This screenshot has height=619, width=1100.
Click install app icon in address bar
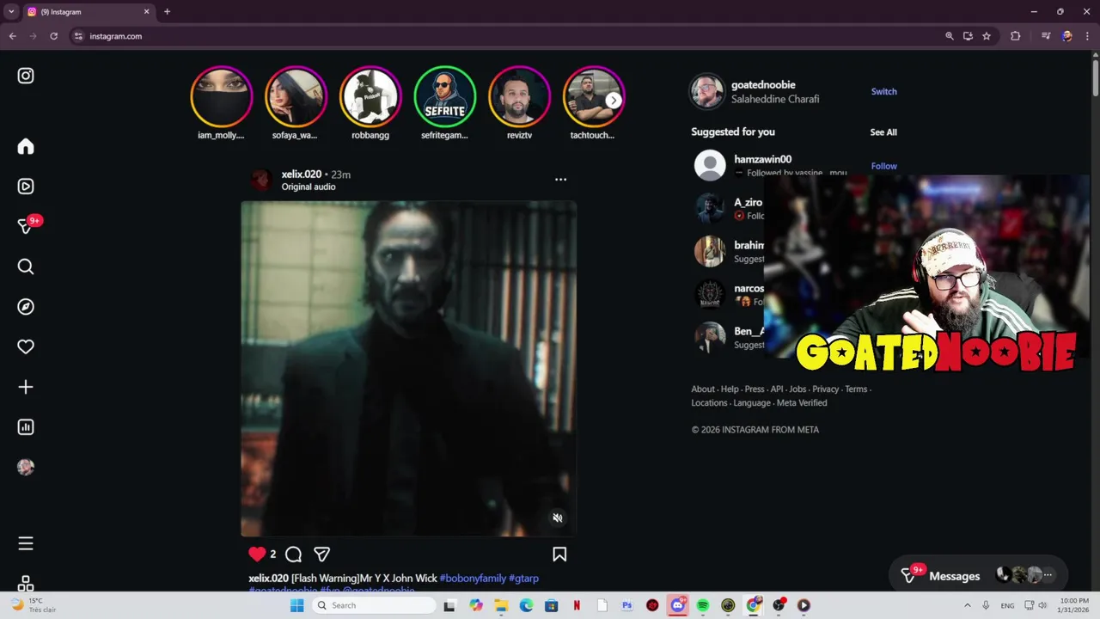968,36
